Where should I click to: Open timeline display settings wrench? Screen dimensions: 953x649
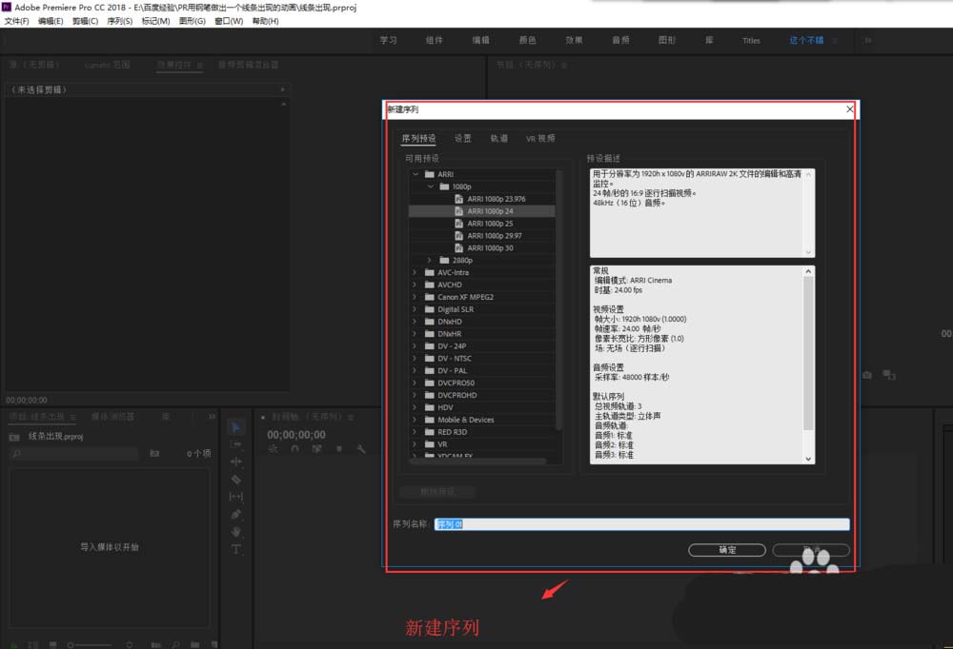[361, 449]
